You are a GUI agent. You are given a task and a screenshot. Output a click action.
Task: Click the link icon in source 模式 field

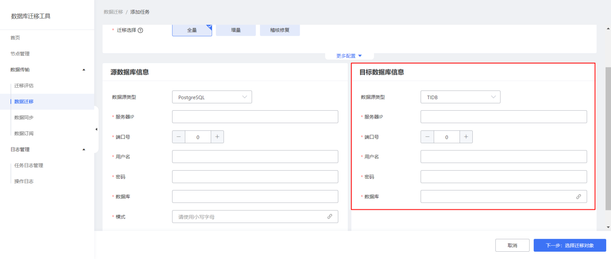pyautogui.click(x=330, y=217)
